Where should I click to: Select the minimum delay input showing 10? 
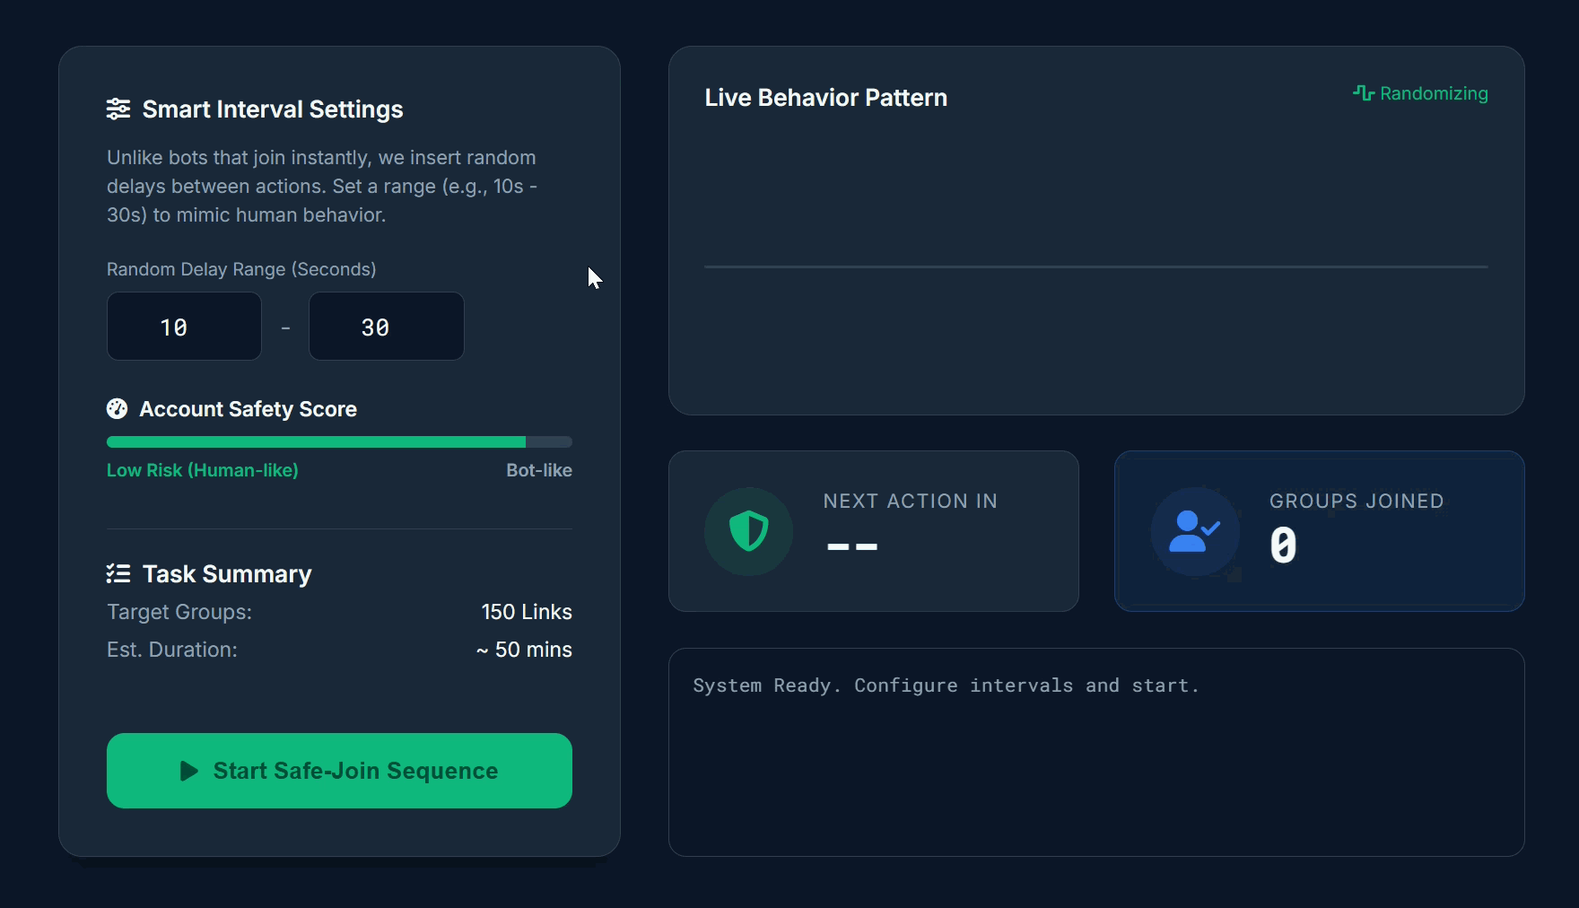coord(183,326)
